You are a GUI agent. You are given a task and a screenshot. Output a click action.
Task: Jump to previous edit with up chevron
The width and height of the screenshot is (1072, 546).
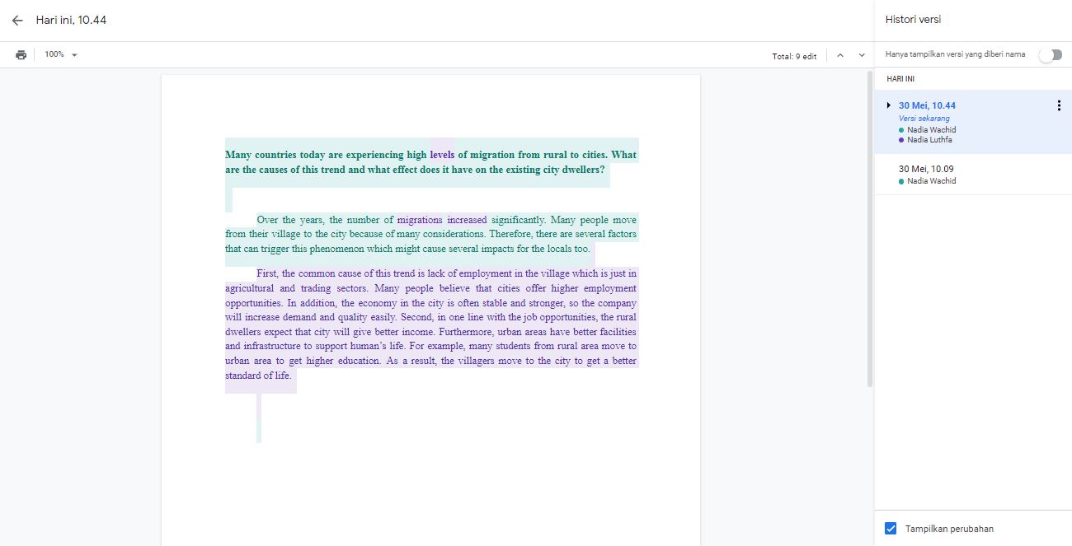pyautogui.click(x=840, y=55)
